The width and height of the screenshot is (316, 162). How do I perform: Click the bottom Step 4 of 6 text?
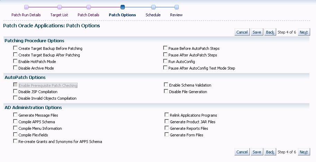[287, 152]
